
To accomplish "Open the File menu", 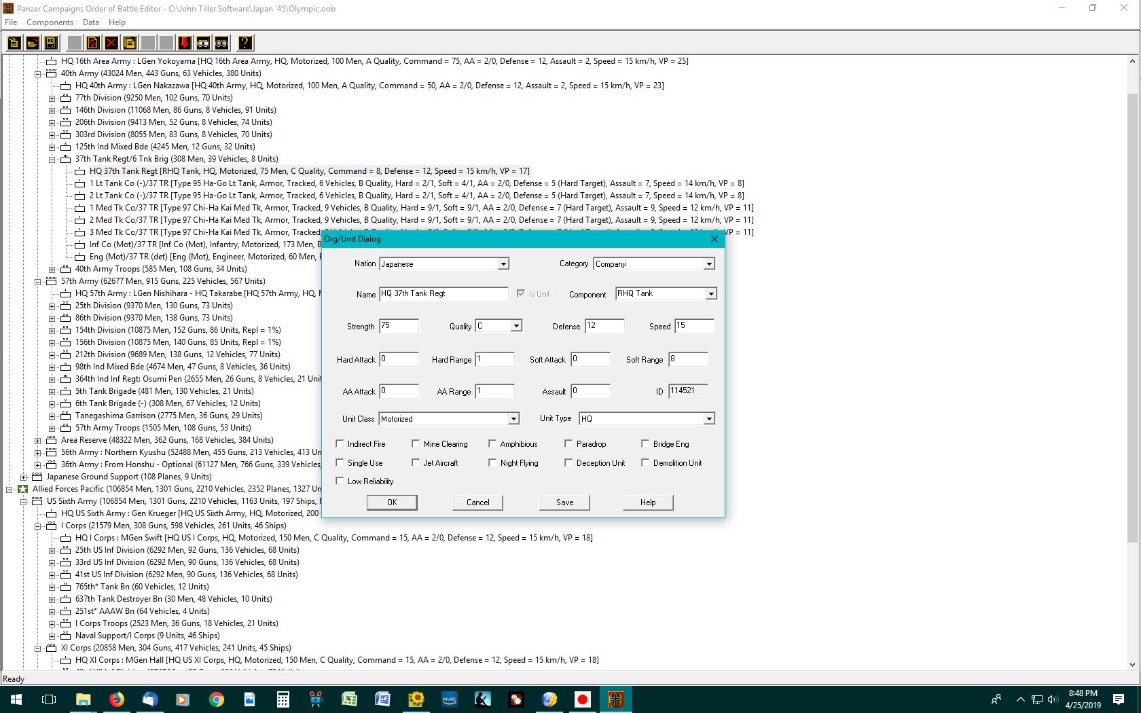I will click(x=11, y=22).
